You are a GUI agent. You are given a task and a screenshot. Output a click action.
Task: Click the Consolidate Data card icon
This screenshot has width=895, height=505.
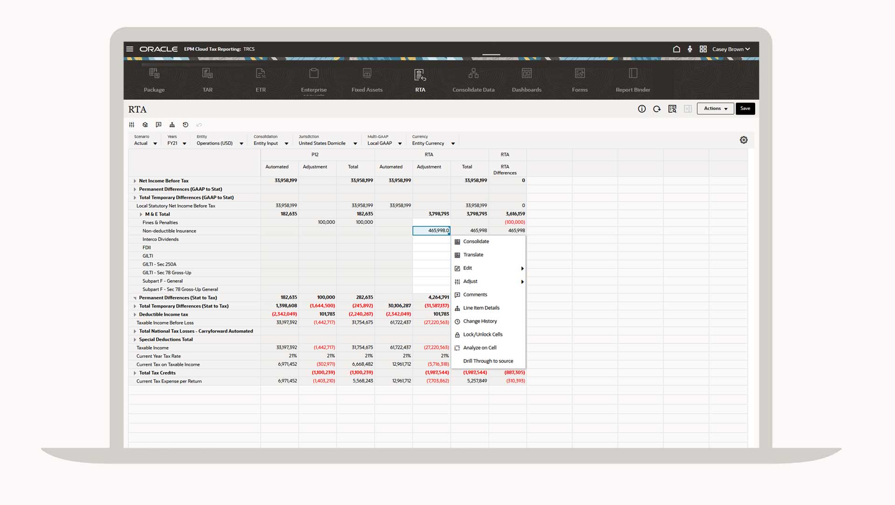[x=473, y=74]
